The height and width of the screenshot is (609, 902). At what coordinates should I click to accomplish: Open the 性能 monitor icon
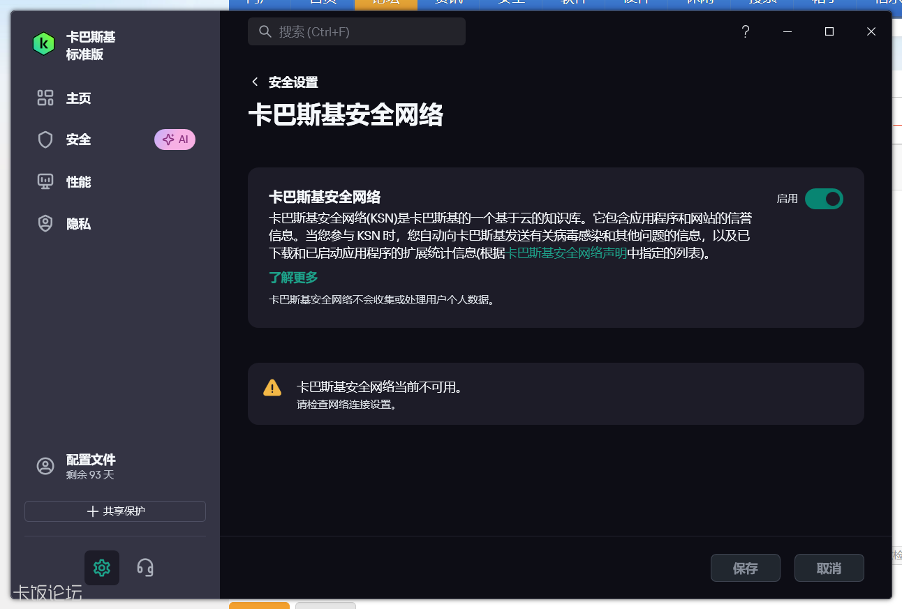click(45, 182)
